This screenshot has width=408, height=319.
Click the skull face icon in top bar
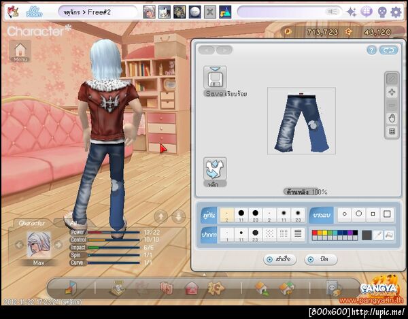tap(381, 12)
